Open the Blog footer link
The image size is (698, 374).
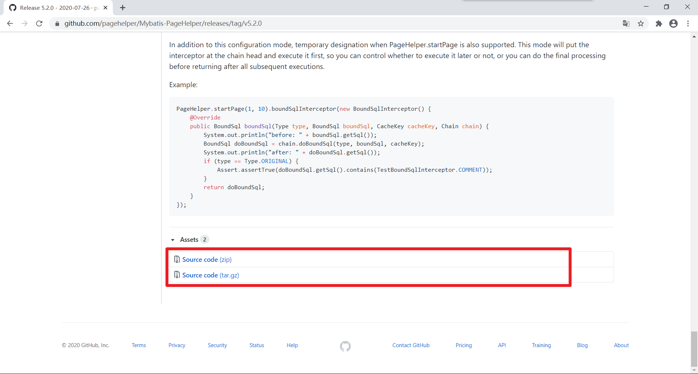pos(582,345)
